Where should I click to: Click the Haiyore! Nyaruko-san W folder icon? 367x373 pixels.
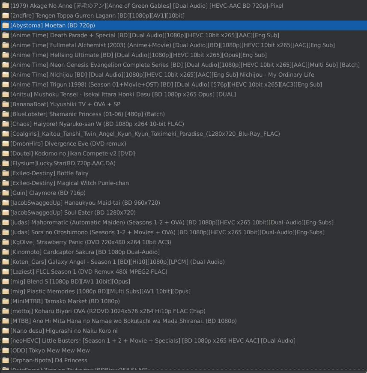coord(6,124)
